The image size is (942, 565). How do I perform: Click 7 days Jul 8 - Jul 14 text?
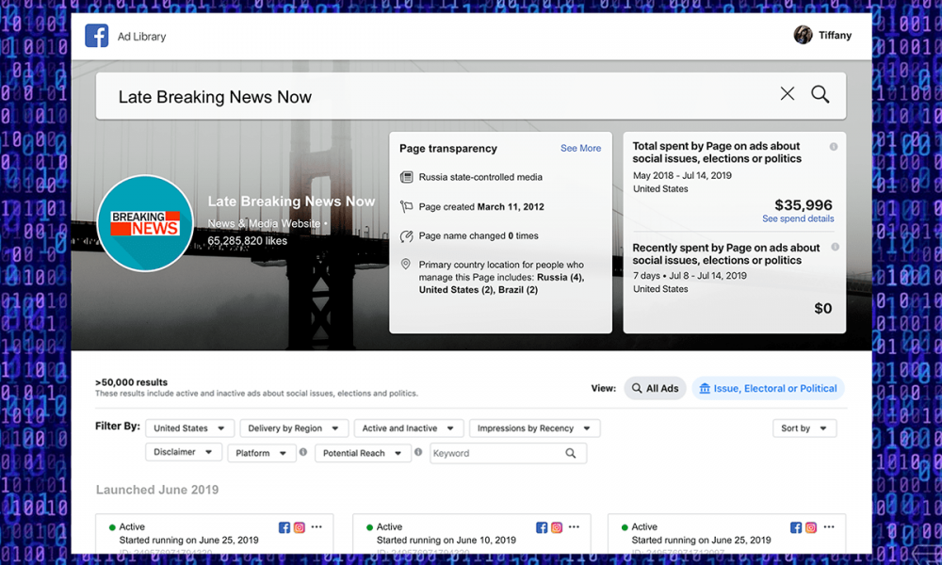(690, 276)
